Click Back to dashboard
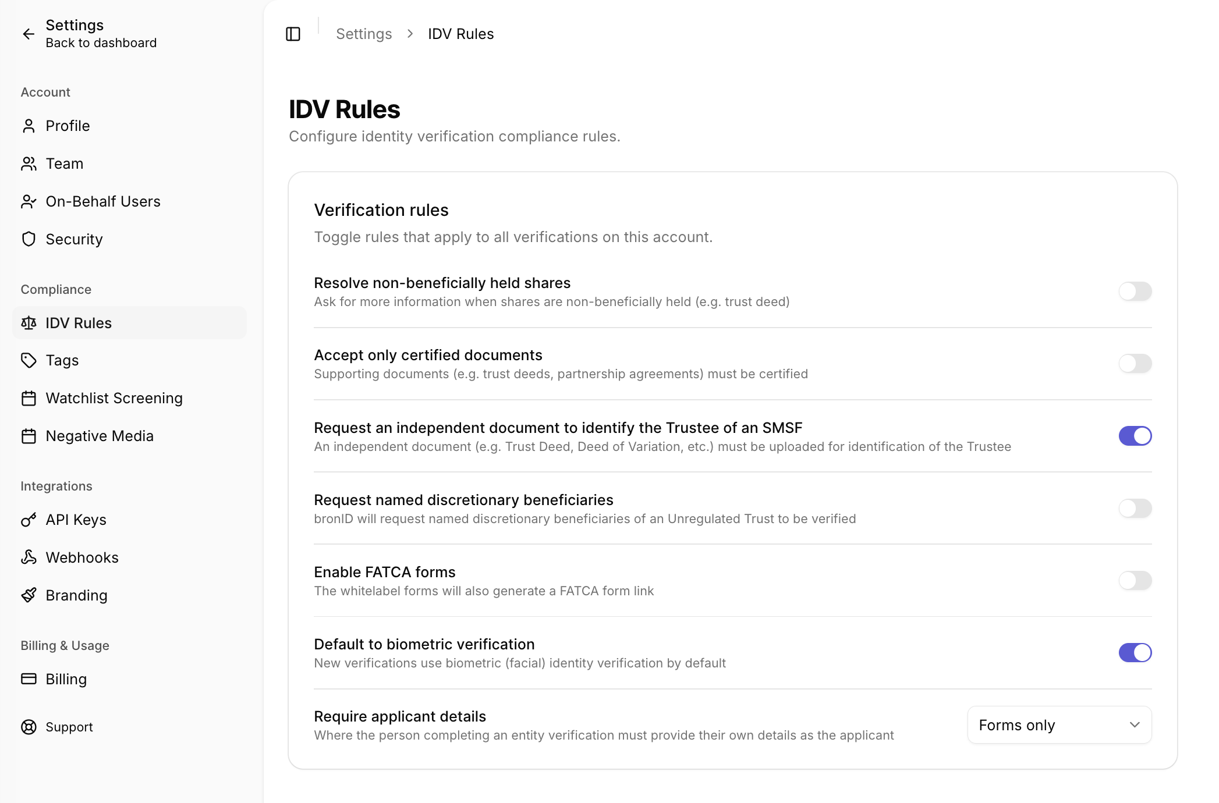Screen dimensions: 1219x803 click(x=101, y=43)
